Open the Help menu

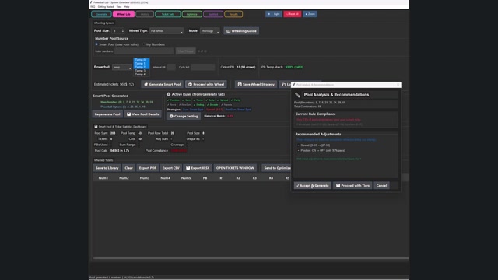pyautogui.click(x=127, y=7)
